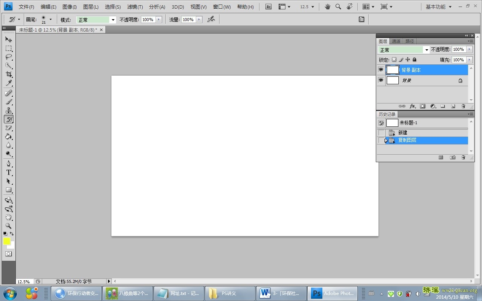482x301 pixels.
Task: Create new snapshot in History panel
Action: (x=453, y=158)
